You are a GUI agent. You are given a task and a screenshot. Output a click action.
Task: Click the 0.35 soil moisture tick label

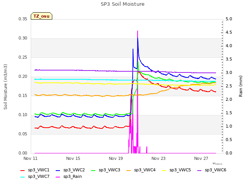coord(23,19)
